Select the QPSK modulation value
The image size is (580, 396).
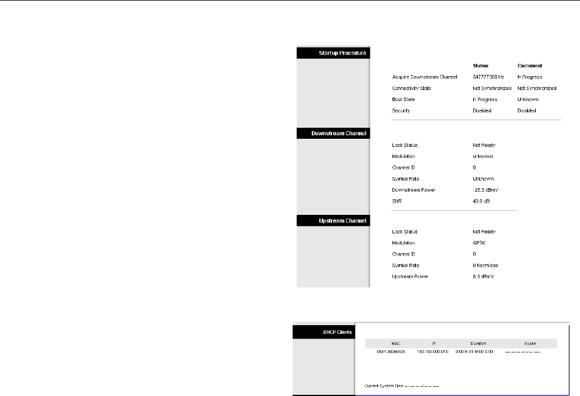pyautogui.click(x=479, y=243)
